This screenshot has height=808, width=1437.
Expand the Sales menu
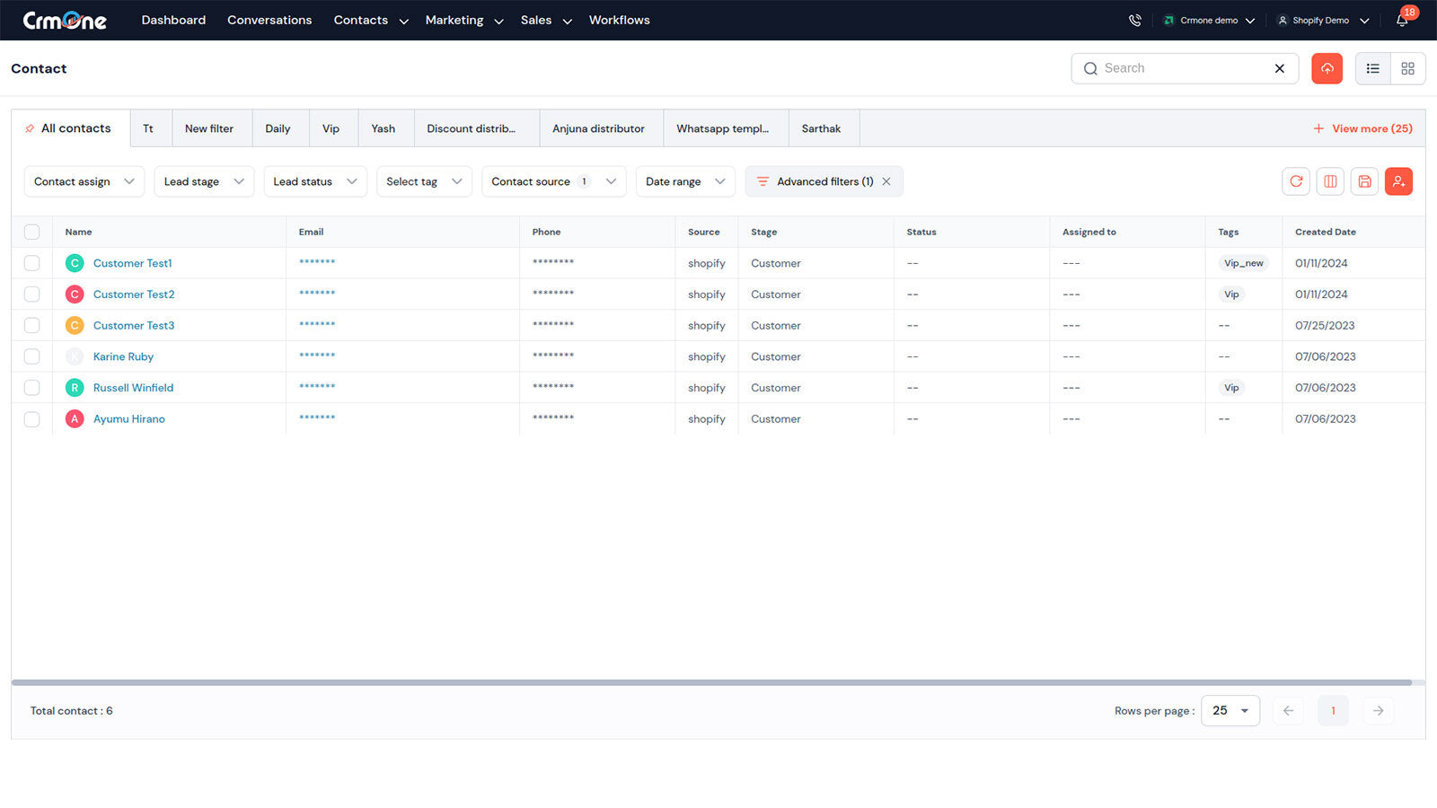(546, 20)
